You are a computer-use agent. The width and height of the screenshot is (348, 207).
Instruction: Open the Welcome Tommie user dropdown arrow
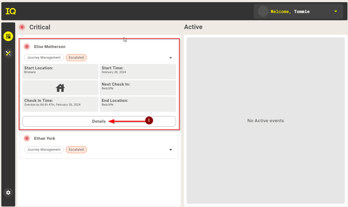(336, 11)
